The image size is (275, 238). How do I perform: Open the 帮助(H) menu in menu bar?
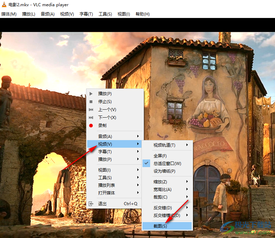(x=143, y=14)
